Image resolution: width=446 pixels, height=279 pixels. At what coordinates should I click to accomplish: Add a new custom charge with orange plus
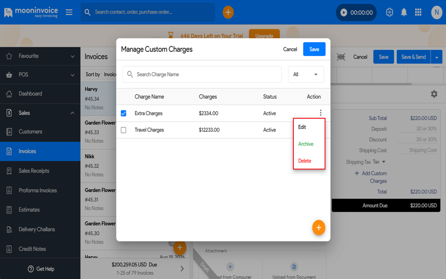pyautogui.click(x=318, y=228)
